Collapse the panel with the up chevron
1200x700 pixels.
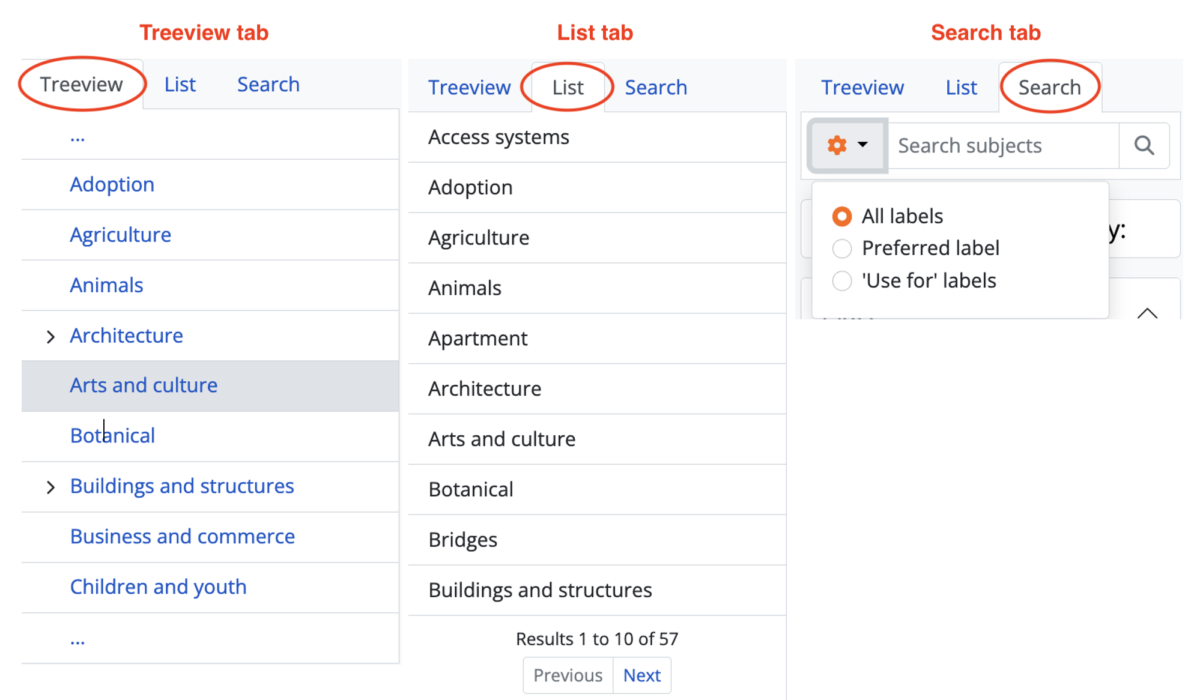[1147, 313]
